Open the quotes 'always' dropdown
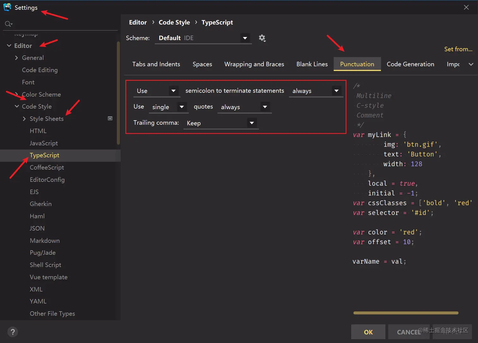 click(245, 107)
